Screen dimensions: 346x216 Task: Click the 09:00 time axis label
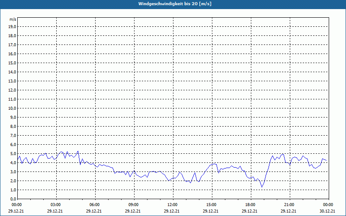[x=134, y=205]
